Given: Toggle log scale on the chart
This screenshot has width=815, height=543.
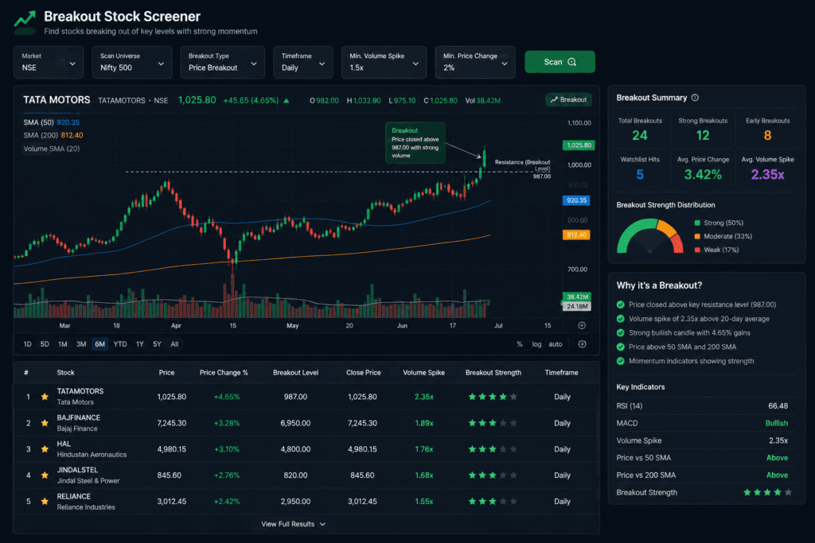Looking at the screenshot, I should coord(536,344).
